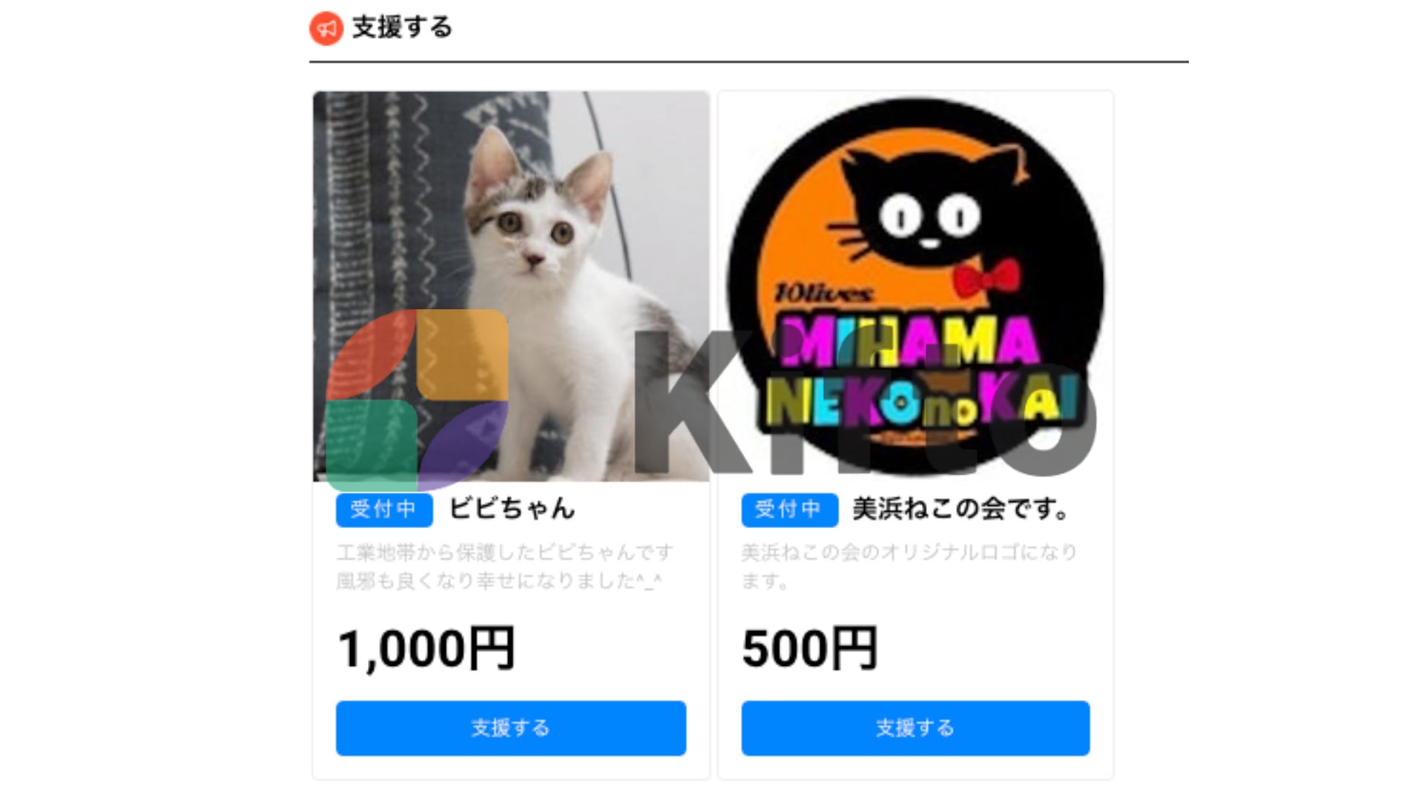Image resolution: width=1424 pixels, height=801 pixels.
Task: Click the 受付中 badge on ビビちゃん card
Action: click(384, 510)
